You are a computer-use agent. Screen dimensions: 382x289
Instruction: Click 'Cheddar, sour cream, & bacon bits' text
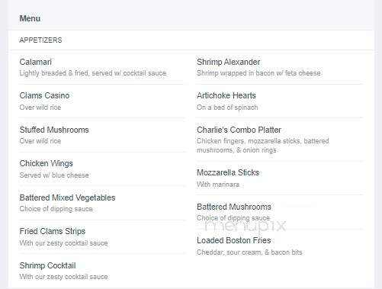tap(249, 252)
